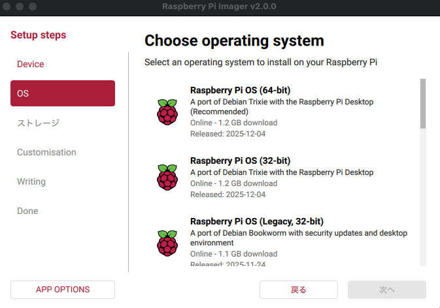
Task: Select the Writing step in sidebar
Action: [x=31, y=181]
